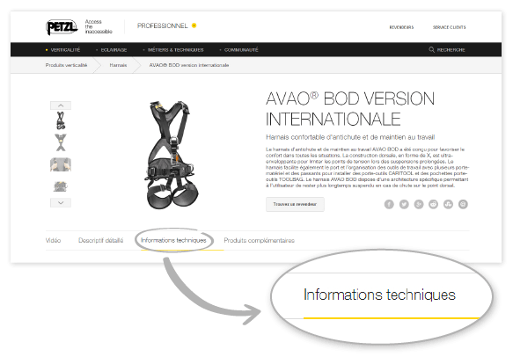Click the search magnifier icon
This screenshot has width=513, height=364.
click(x=431, y=50)
